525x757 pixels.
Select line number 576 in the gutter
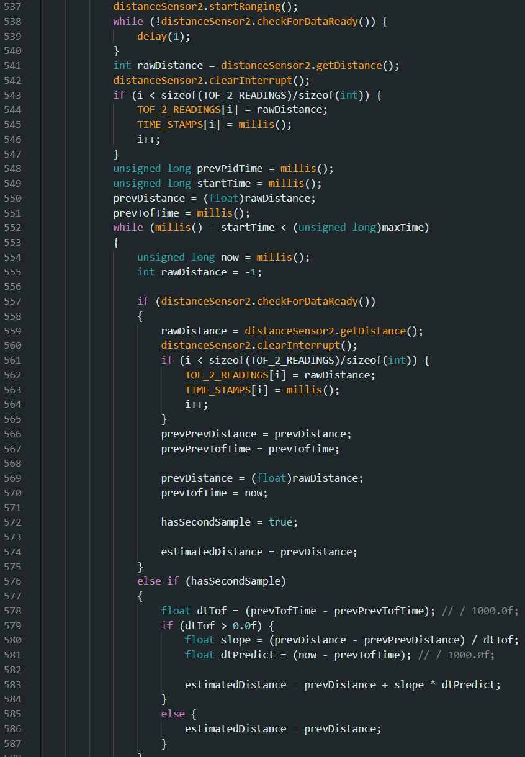12,581
